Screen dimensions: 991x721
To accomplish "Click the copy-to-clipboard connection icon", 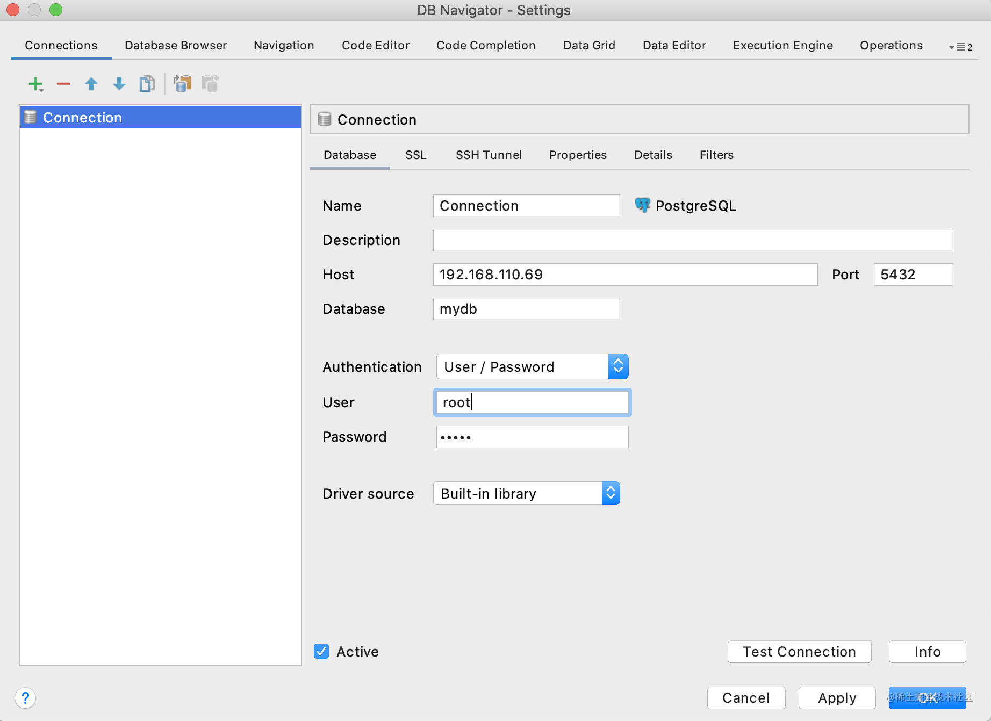I will coord(183,84).
